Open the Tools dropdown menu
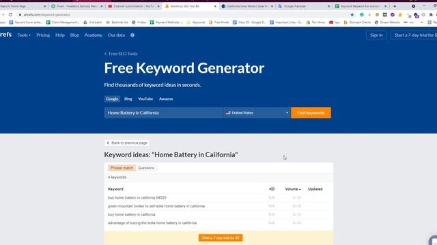The height and width of the screenshot is (245, 437). coord(24,35)
